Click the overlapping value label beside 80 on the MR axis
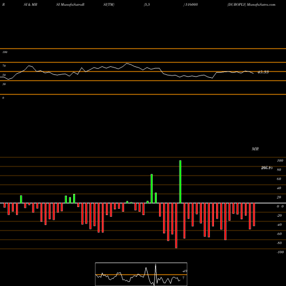This screenshot has width=286, height=286. [x=267, y=168]
